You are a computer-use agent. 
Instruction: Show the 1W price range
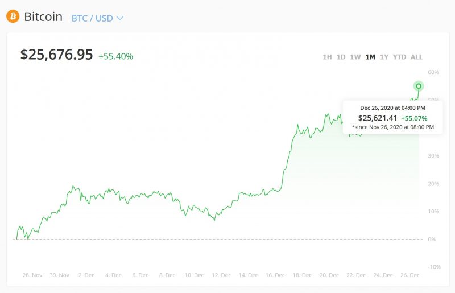coord(355,57)
